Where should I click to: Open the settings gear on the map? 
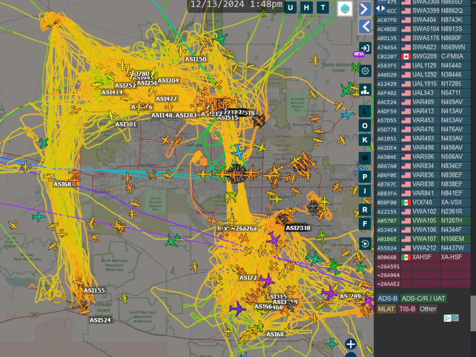point(365,71)
